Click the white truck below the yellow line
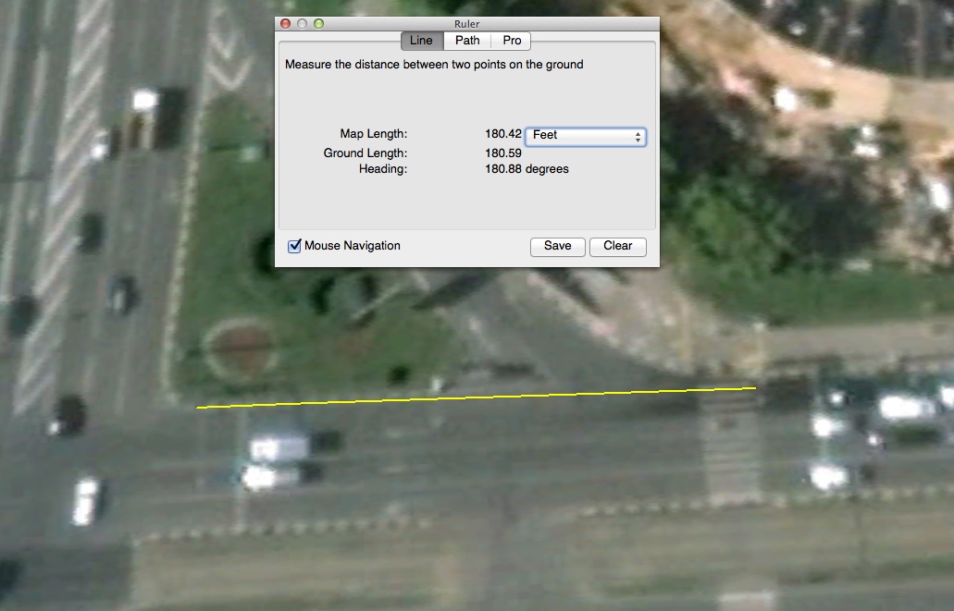This screenshot has height=611, width=954. [x=279, y=448]
